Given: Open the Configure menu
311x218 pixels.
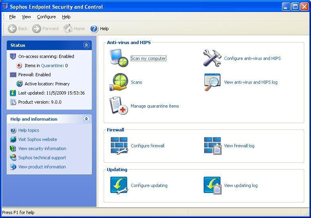Looking at the screenshot, I should 46,17.
